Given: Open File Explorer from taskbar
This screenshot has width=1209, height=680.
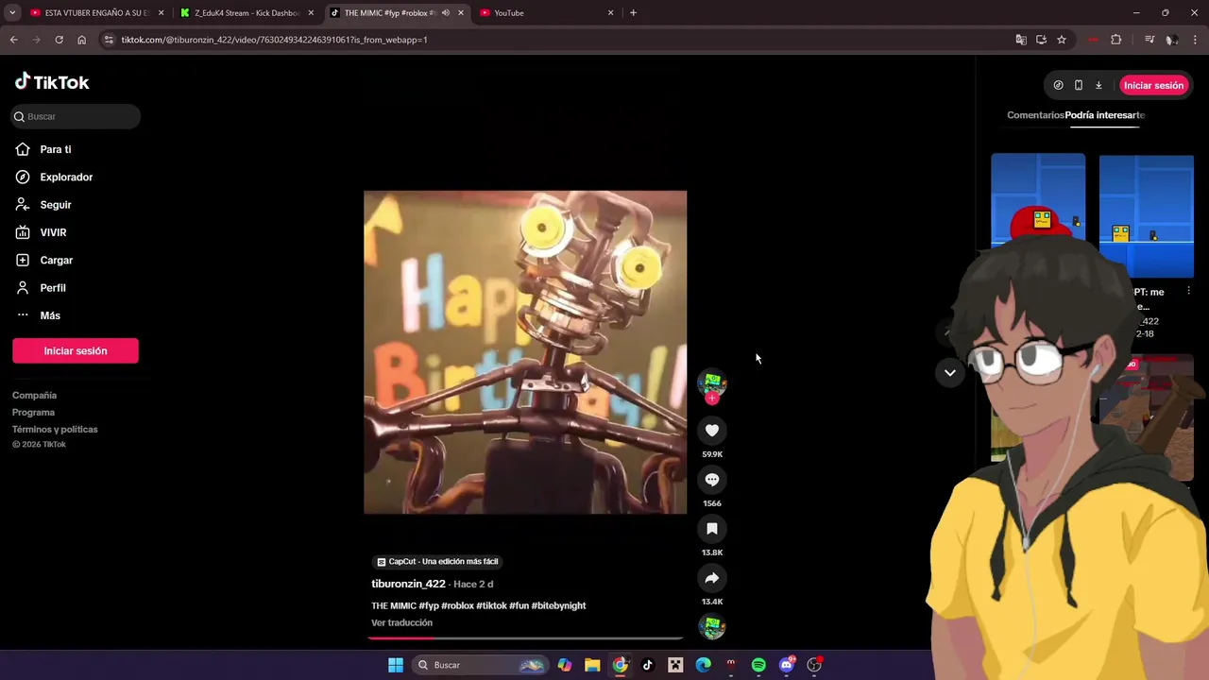Looking at the screenshot, I should tap(592, 665).
